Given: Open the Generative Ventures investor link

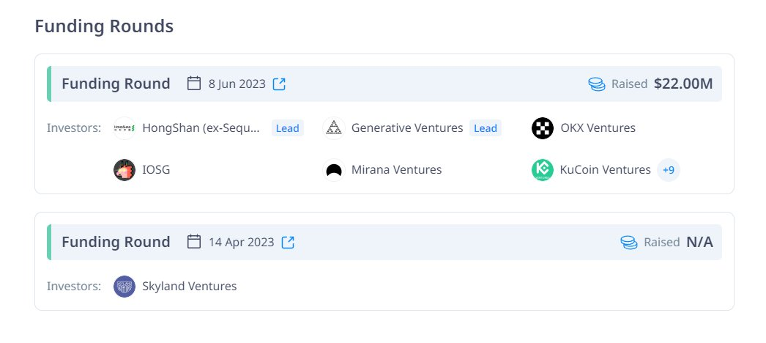Looking at the screenshot, I should tap(407, 128).
